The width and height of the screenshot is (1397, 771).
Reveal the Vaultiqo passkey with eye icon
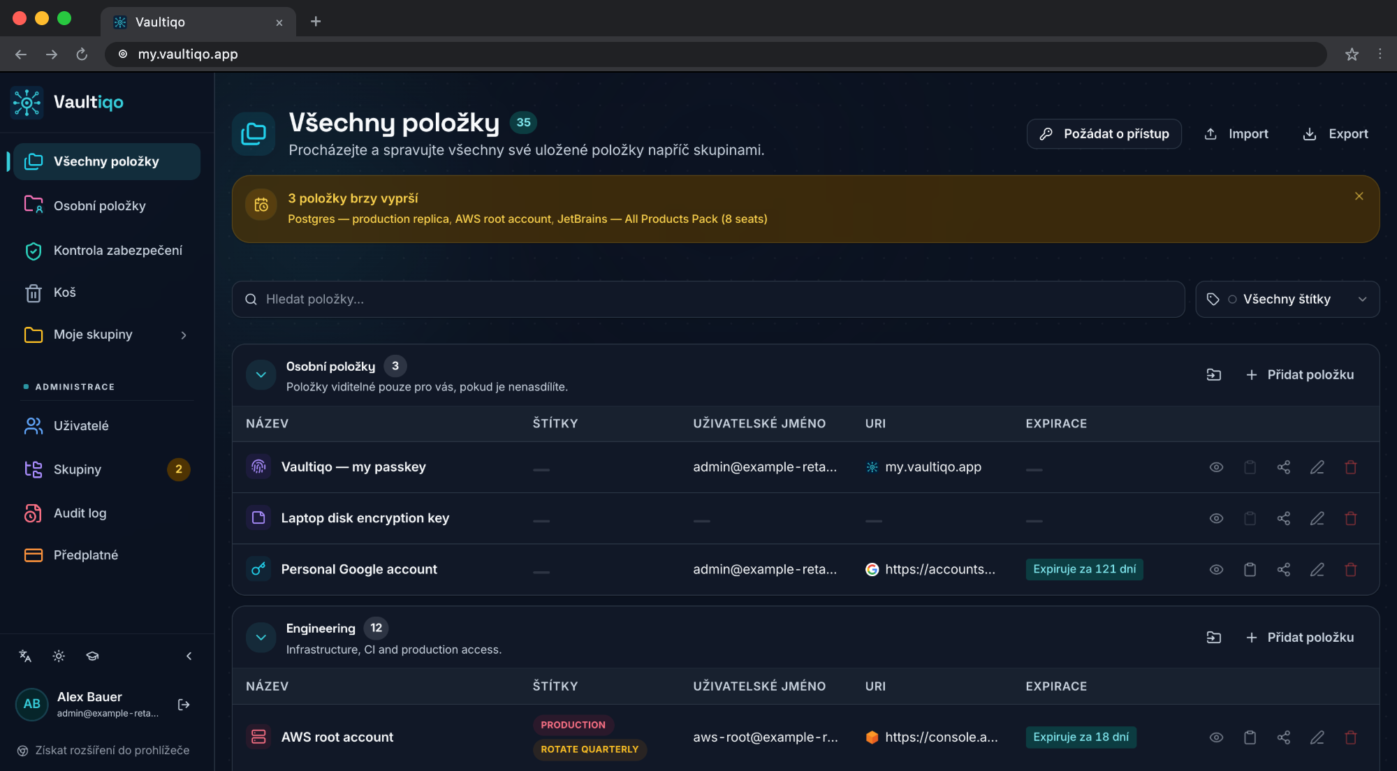tap(1216, 467)
